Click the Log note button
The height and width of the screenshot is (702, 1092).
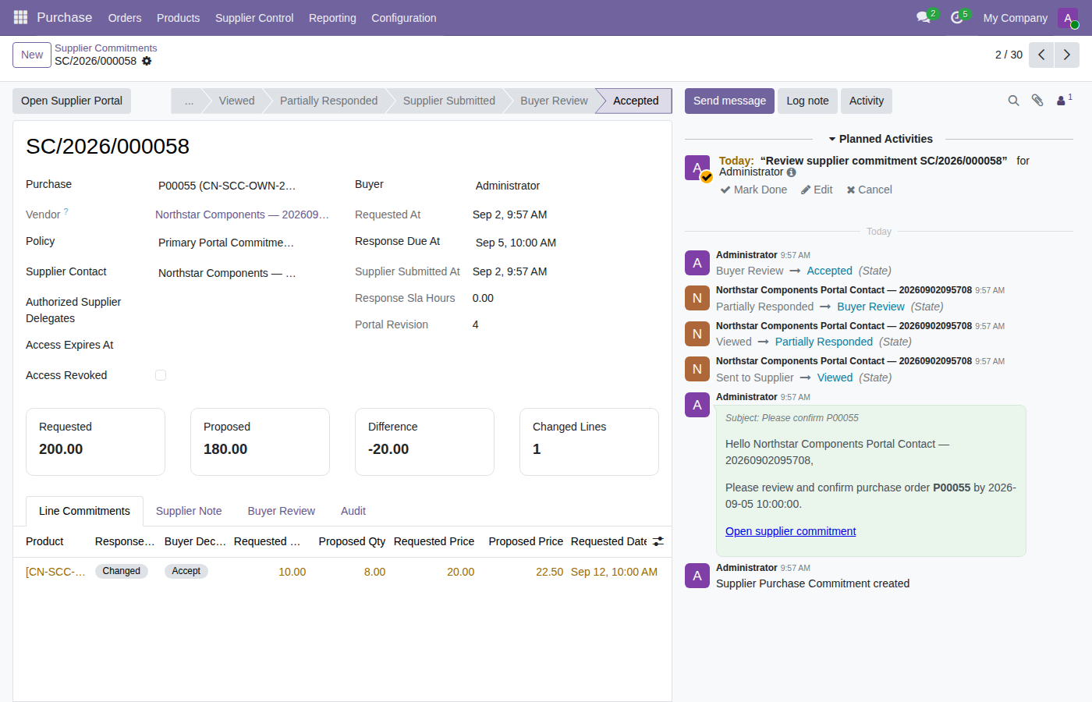pyautogui.click(x=807, y=101)
